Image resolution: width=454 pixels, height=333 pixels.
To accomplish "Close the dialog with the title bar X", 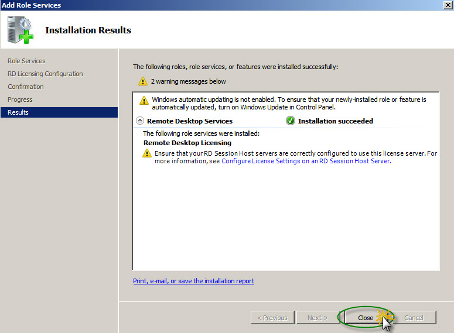I will click(x=448, y=5).
